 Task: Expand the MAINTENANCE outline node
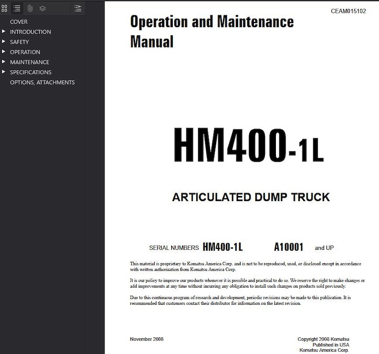(3, 62)
